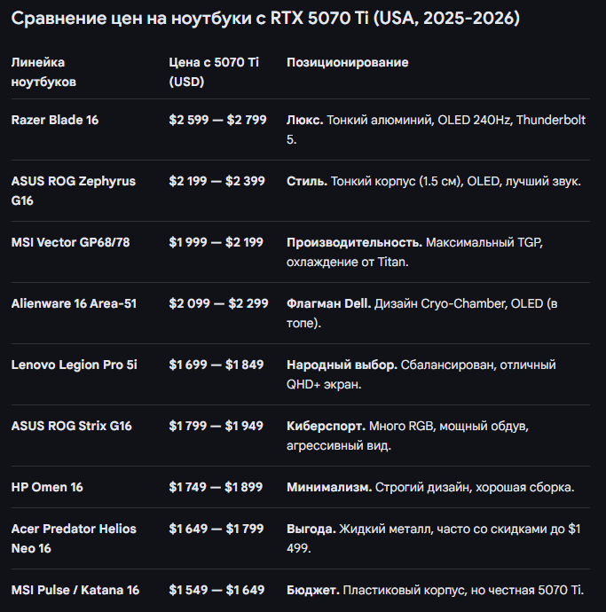Select the Alienware 16 Area-51 entry
Screen dimensions: 606x612
click(x=74, y=303)
